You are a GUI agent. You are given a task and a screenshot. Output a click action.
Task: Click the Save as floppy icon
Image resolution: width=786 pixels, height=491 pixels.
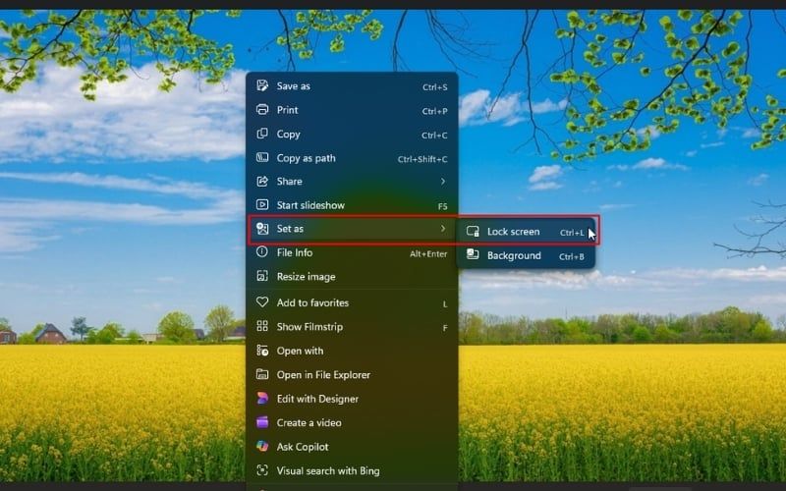[262, 85]
